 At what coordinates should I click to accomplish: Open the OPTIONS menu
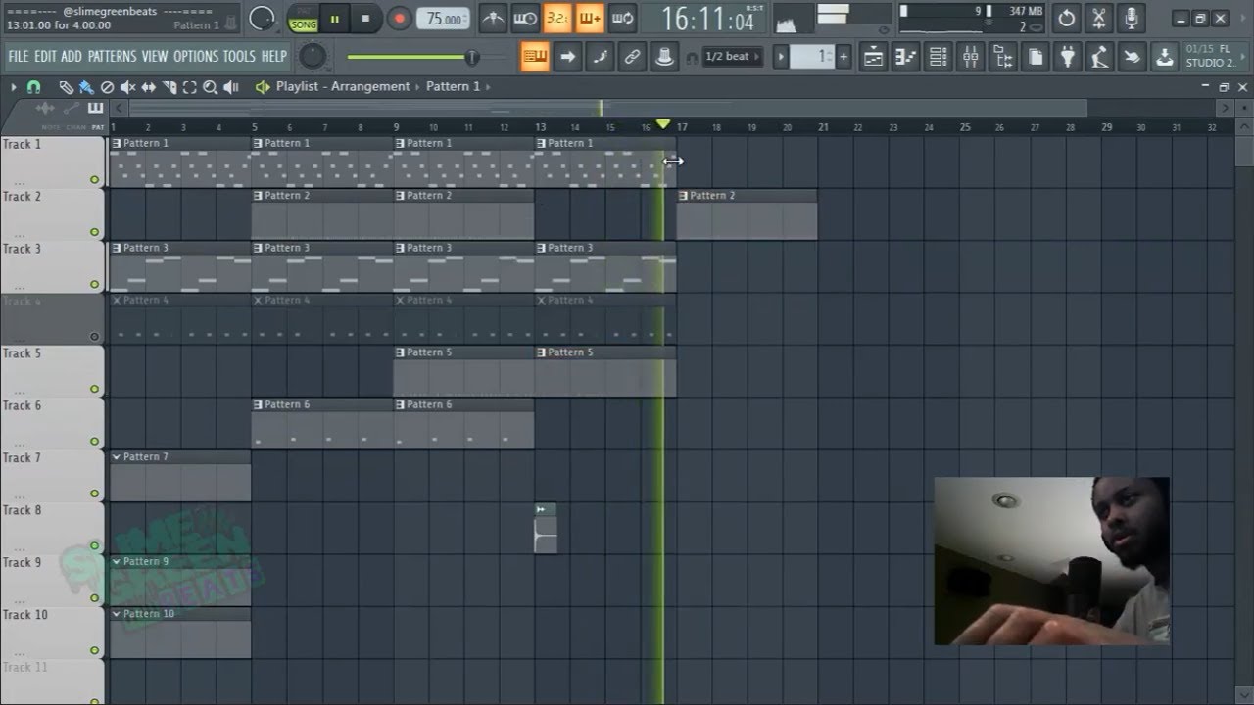(196, 57)
